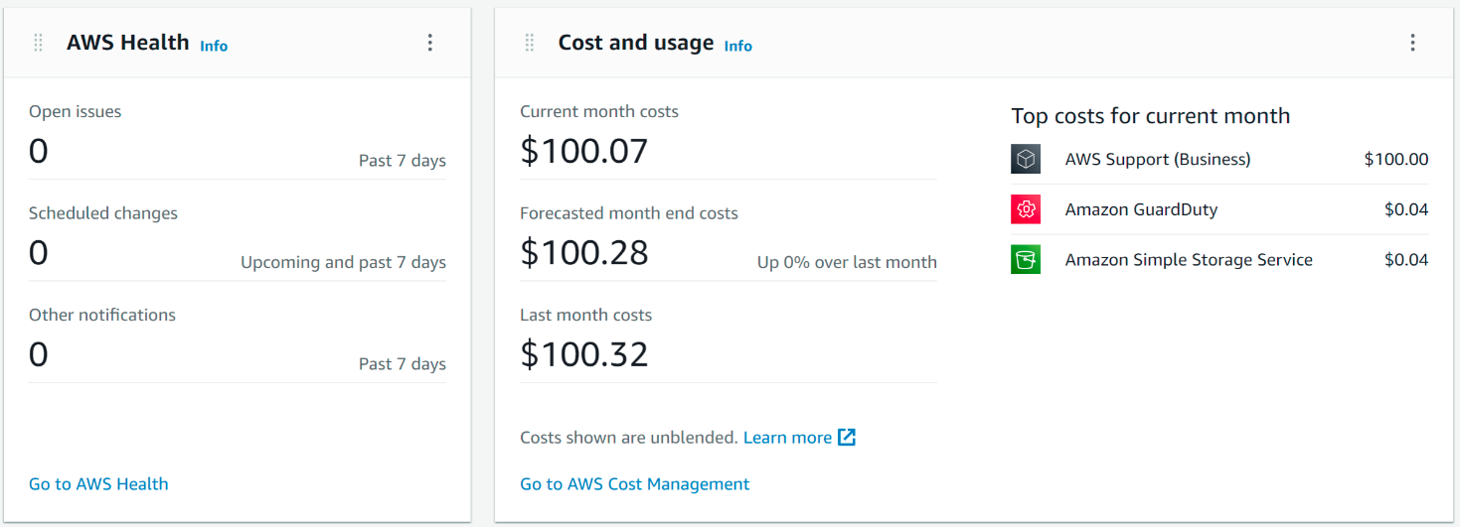This screenshot has width=1460, height=527.
Task: Click the Other notifications count
Action: tap(38, 354)
